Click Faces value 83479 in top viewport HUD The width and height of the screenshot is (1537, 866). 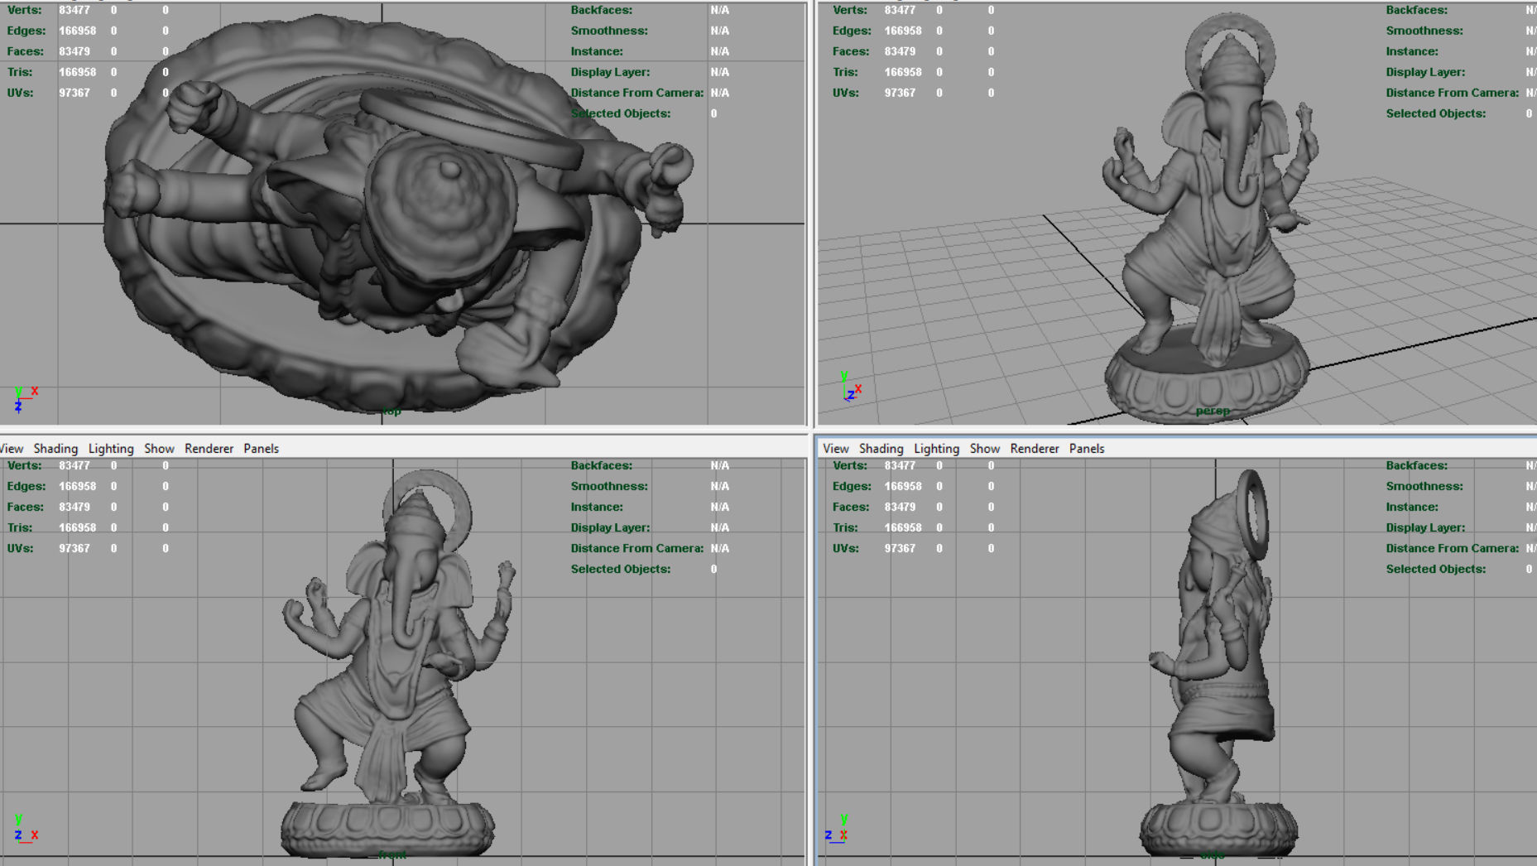click(x=74, y=51)
